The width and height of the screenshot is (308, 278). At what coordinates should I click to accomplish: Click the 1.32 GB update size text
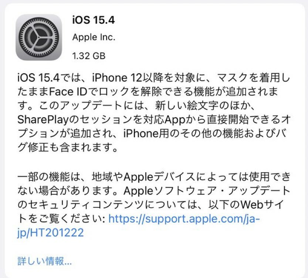pyautogui.click(x=89, y=56)
